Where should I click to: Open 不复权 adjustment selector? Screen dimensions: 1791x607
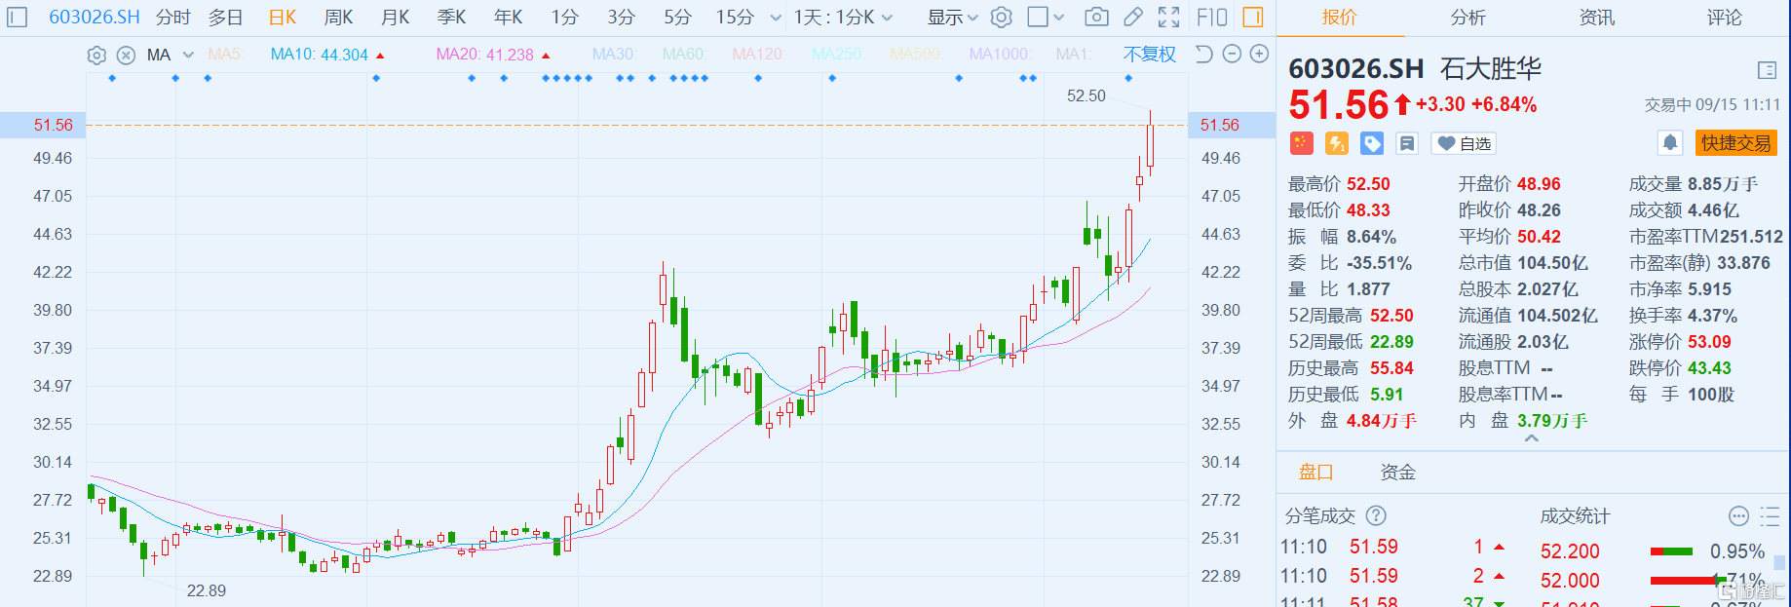point(1150,55)
